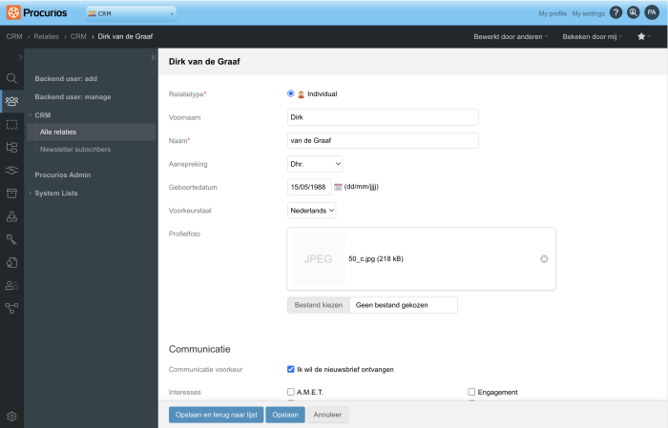668x428 pixels.
Task: Click the handshake sidebar icon
Action: 11,171
